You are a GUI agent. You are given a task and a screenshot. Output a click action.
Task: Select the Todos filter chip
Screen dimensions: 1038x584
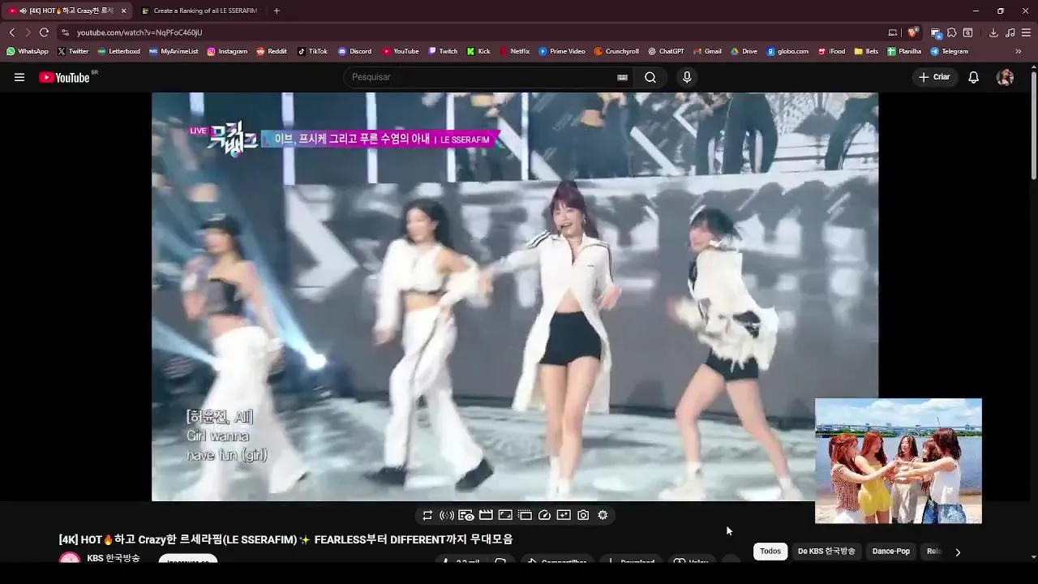pos(770,552)
